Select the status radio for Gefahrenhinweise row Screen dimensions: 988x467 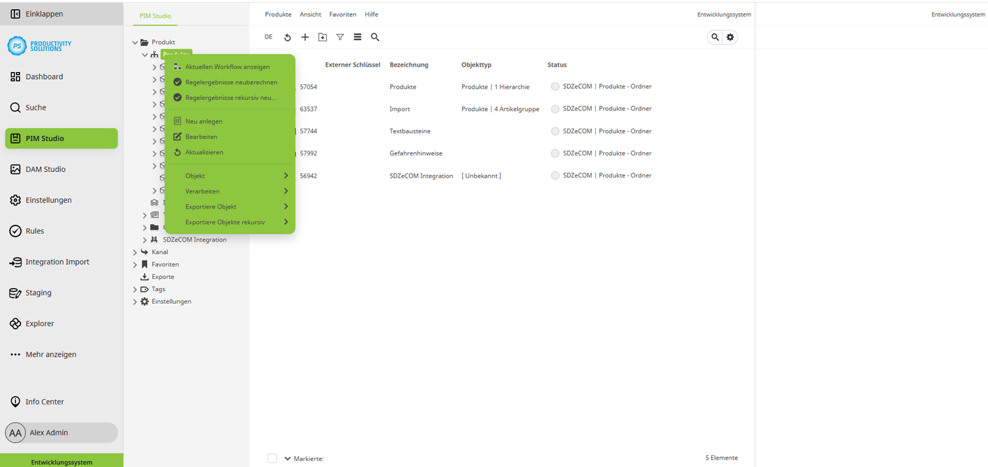point(555,153)
